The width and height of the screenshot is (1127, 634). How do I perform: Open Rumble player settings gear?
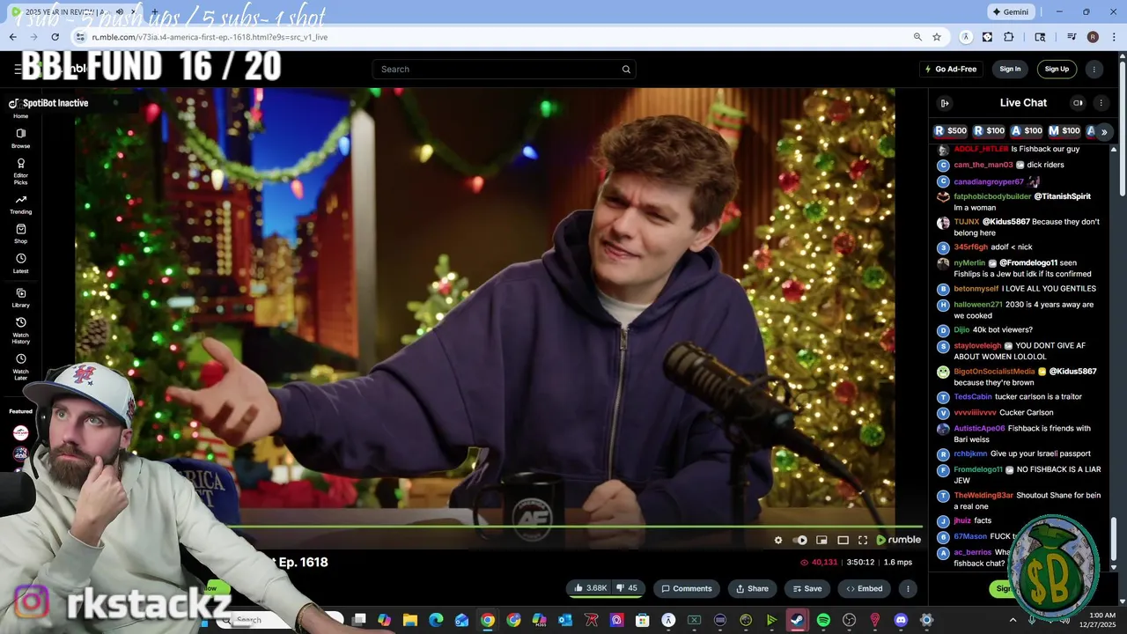[x=778, y=540]
